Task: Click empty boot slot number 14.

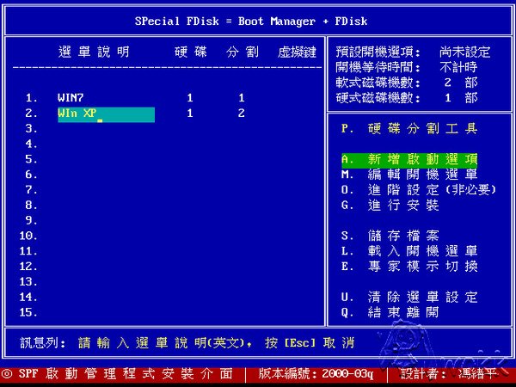Action: (x=28, y=298)
